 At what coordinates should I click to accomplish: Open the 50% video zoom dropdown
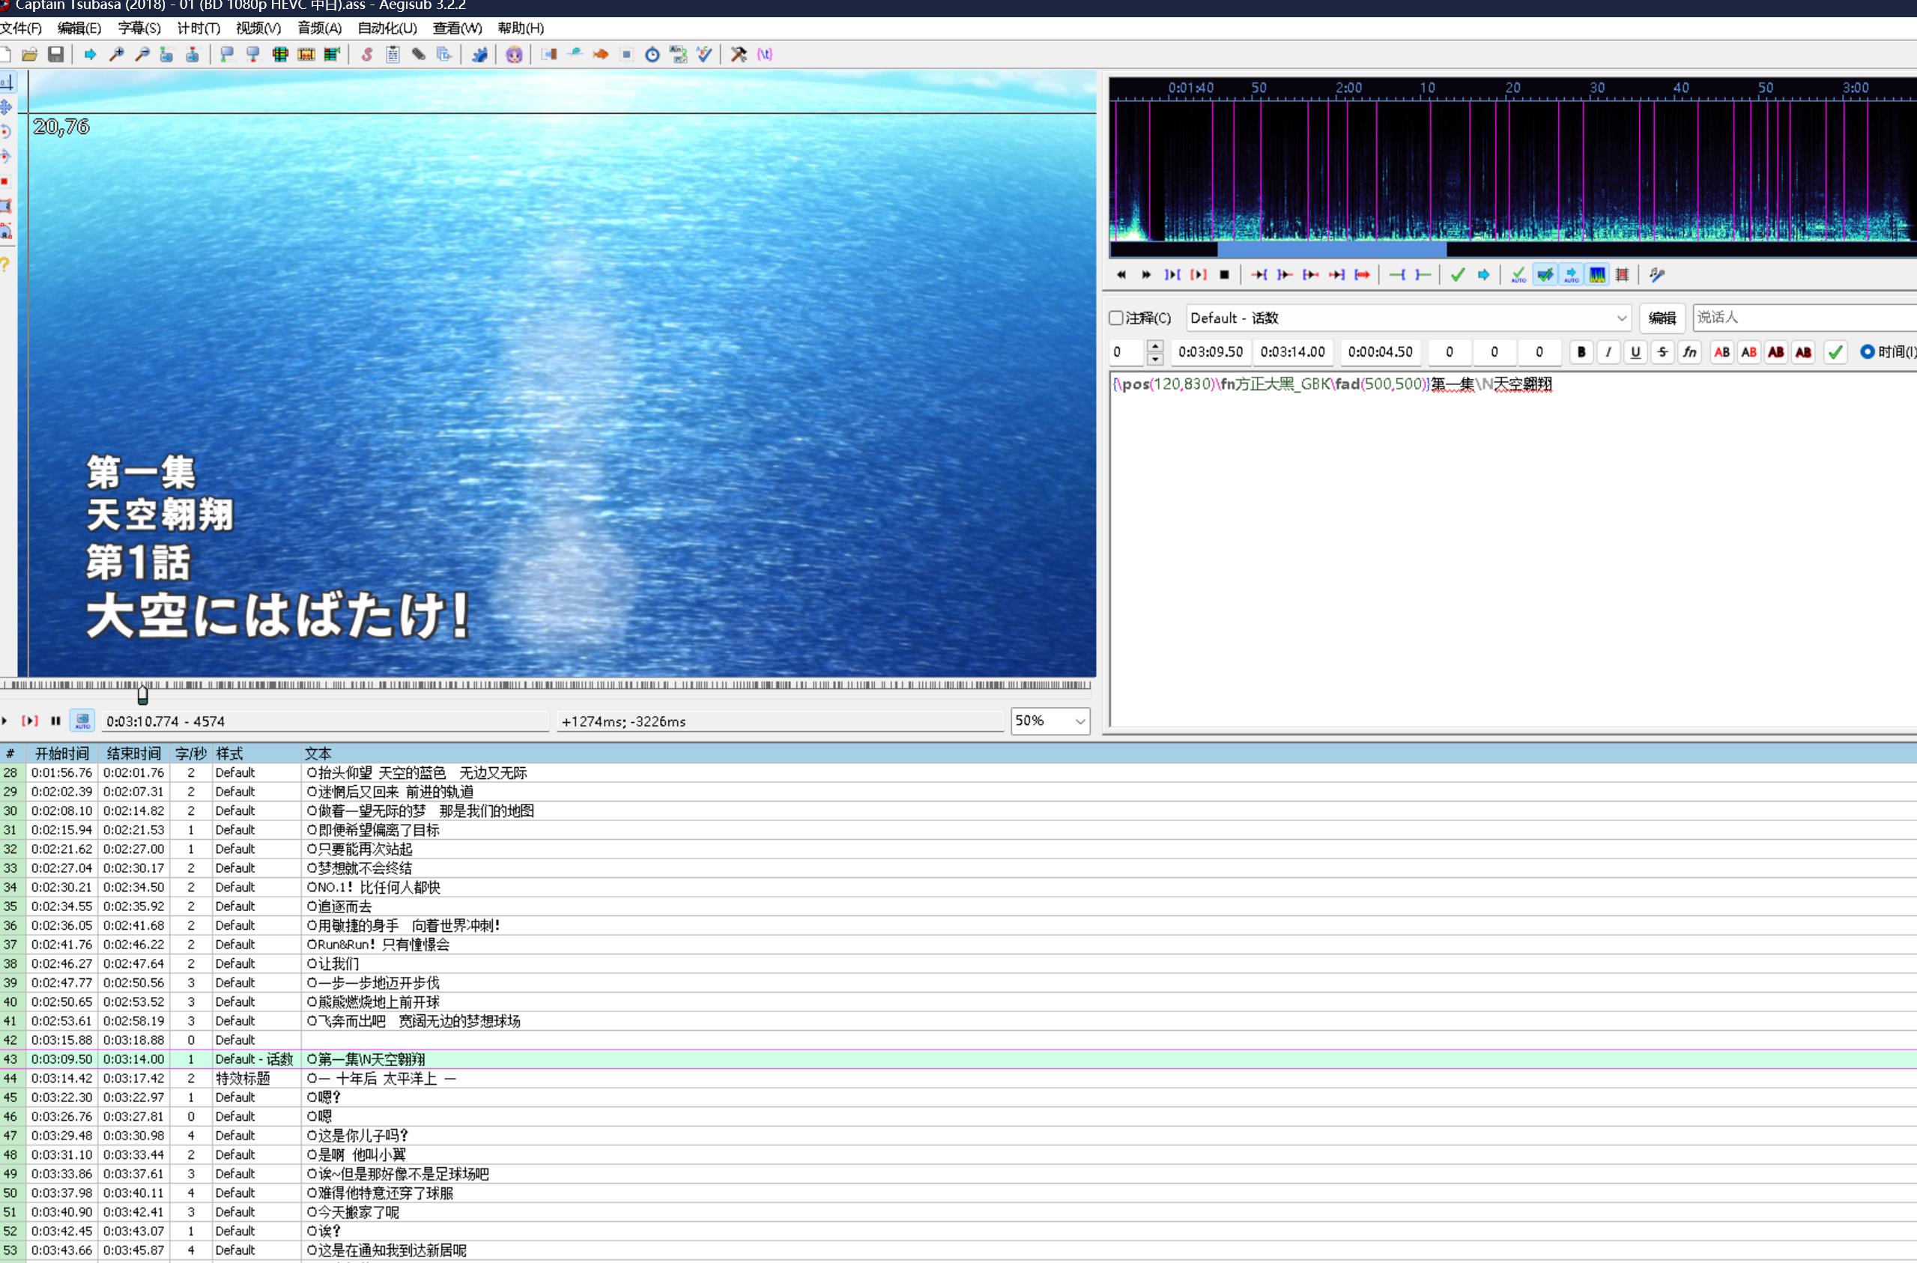click(x=1050, y=721)
